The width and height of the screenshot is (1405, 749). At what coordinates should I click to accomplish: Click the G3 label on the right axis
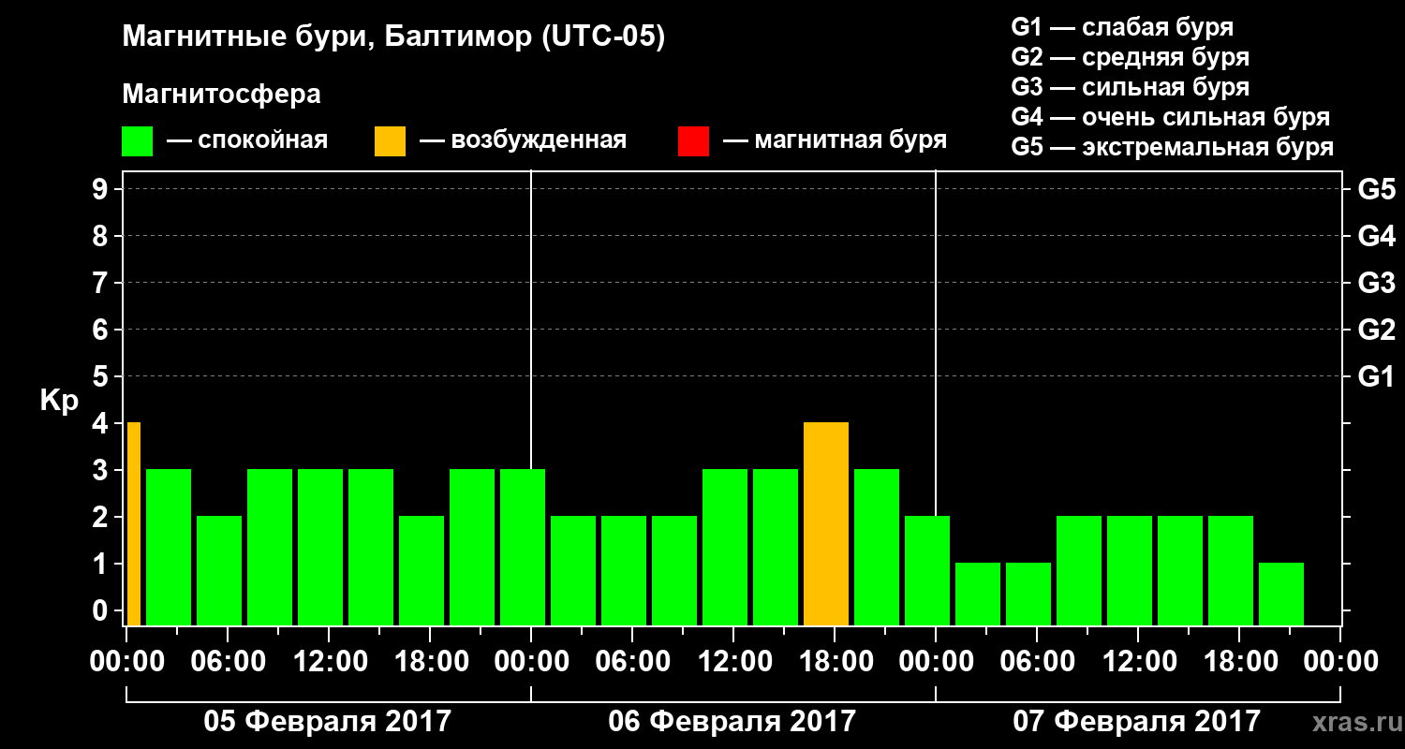click(x=1376, y=283)
